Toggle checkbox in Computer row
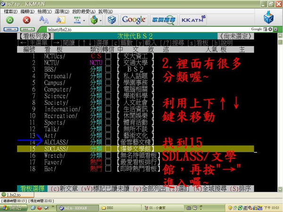Screen dimensions: 283x212 [108, 89]
